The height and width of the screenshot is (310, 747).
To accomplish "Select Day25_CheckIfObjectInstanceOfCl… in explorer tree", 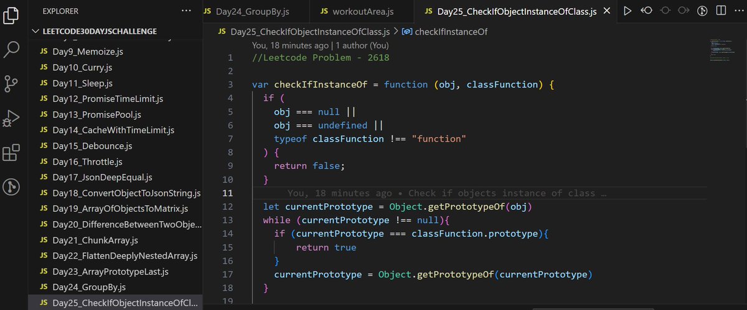I will (116, 303).
